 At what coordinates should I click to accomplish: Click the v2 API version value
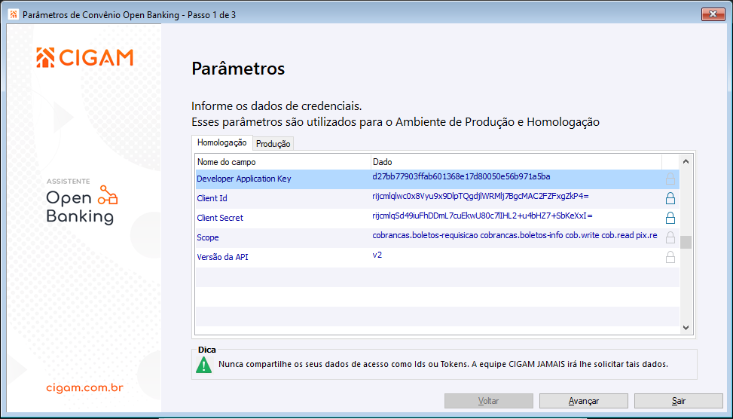(x=377, y=255)
